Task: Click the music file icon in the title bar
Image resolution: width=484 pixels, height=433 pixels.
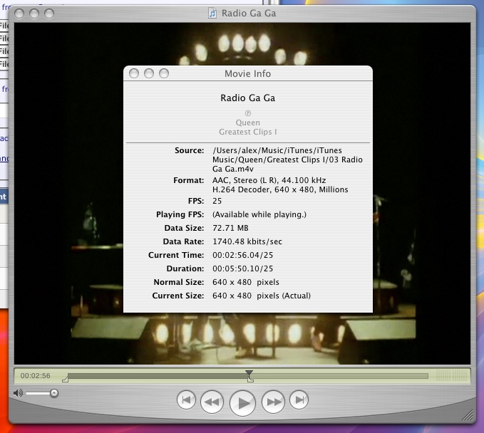Action: [212, 14]
